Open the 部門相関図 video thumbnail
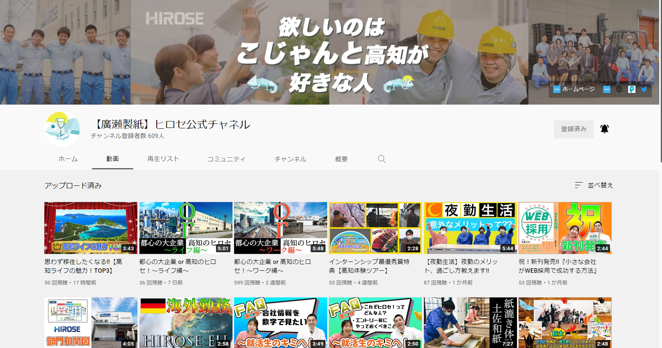The width and height of the screenshot is (662, 348). click(91, 323)
